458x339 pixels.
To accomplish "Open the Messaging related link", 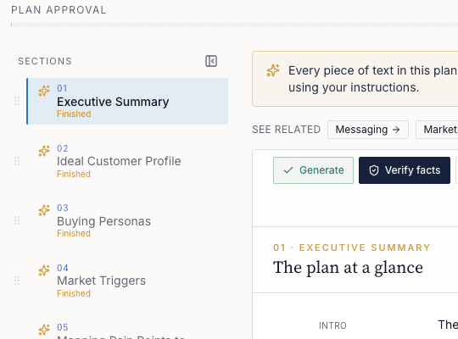I will [368, 130].
